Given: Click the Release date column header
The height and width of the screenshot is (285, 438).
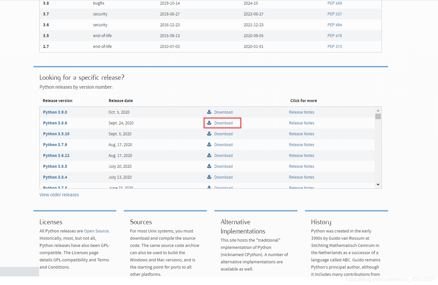Looking at the screenshot, I should pos(121,101).
